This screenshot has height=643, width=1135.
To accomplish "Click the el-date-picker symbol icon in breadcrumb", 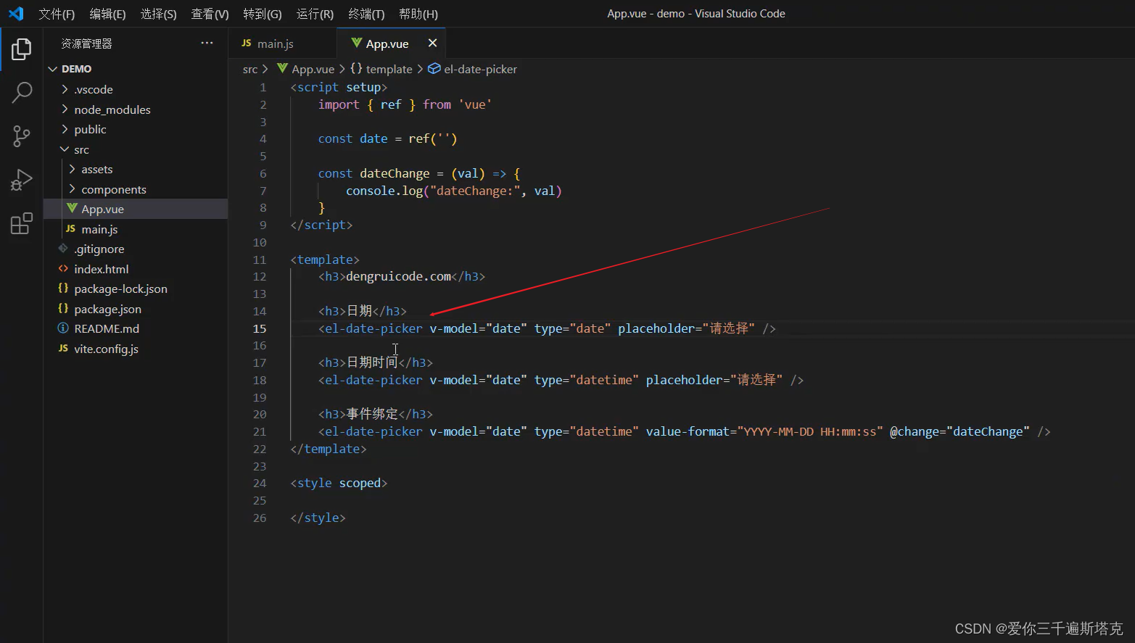I will (x=434, y=69).
